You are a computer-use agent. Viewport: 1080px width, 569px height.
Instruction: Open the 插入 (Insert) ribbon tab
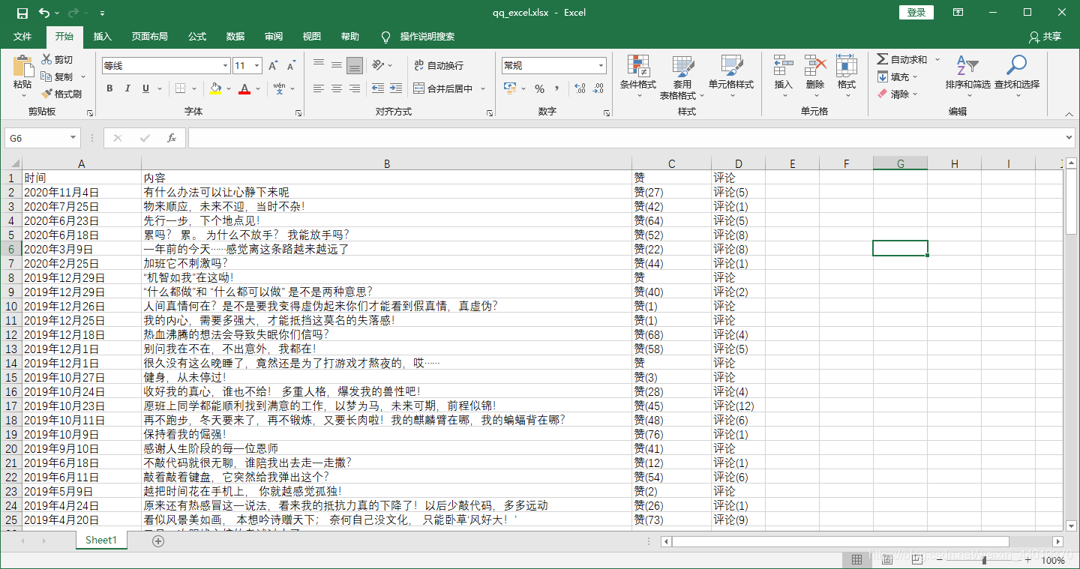tap(103, 37)
